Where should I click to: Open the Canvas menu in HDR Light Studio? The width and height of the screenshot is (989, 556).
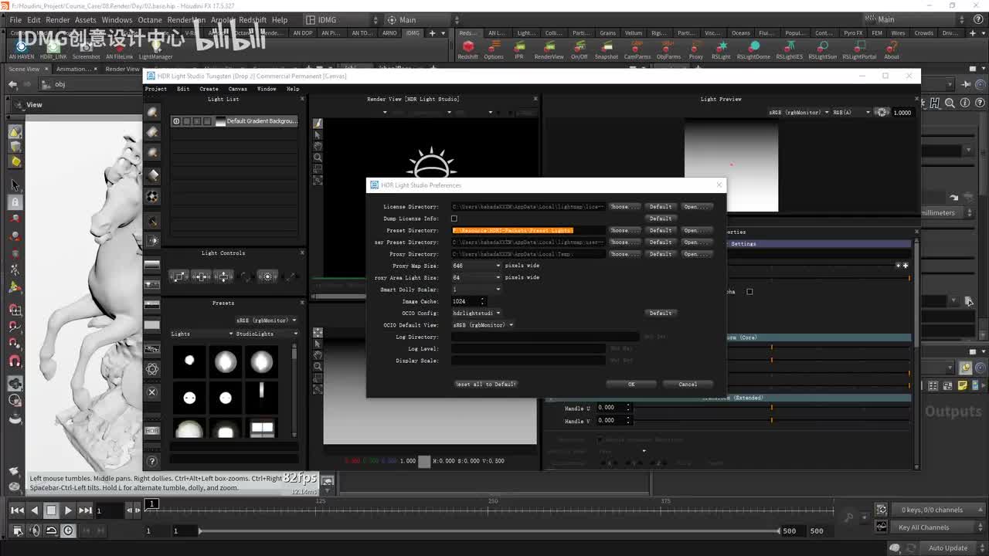[238, 89]
